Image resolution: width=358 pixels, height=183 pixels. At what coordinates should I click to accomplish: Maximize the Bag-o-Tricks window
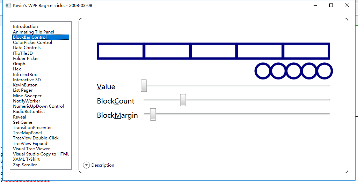(x=331, y=6)
